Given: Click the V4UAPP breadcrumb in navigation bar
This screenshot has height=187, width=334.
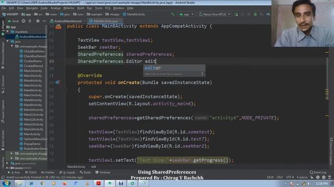Looking at the screenshot, I should [10, 14].
